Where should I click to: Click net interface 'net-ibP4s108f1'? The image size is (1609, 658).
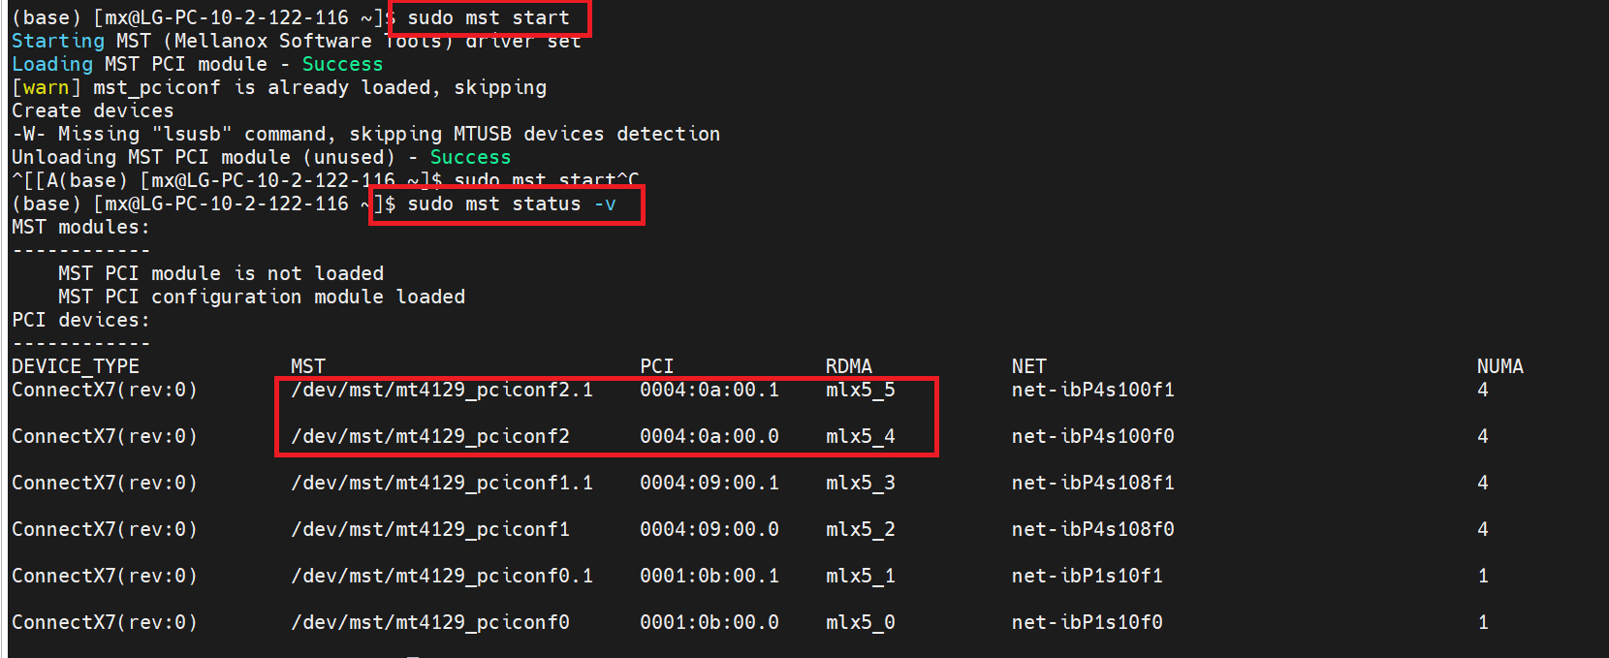point(1093,484)
